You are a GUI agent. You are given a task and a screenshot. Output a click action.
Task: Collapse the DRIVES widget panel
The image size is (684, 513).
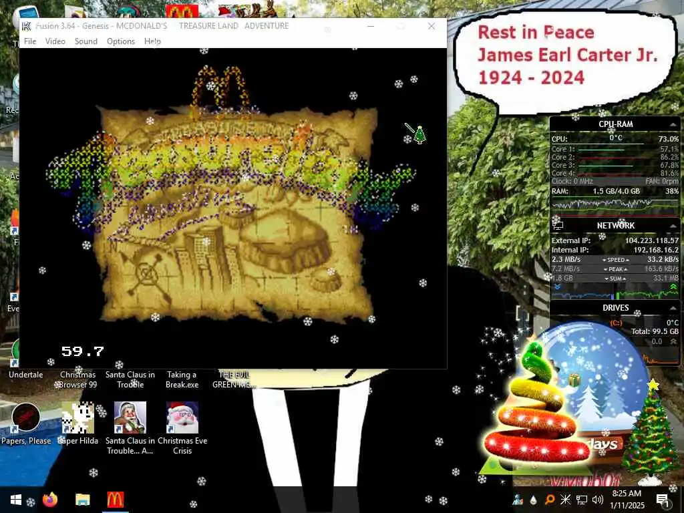click(673, 308)
